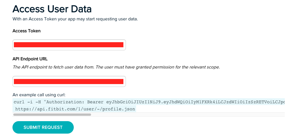This screenshot has height=137, width=295.
Task: Click the "An example call using curl" text
Action: tap(39, 95)
